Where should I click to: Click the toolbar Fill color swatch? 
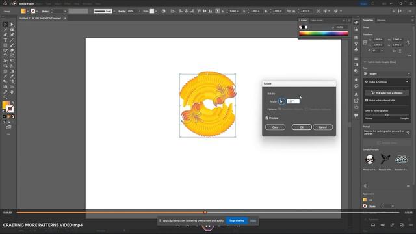(x=6, y=105)
